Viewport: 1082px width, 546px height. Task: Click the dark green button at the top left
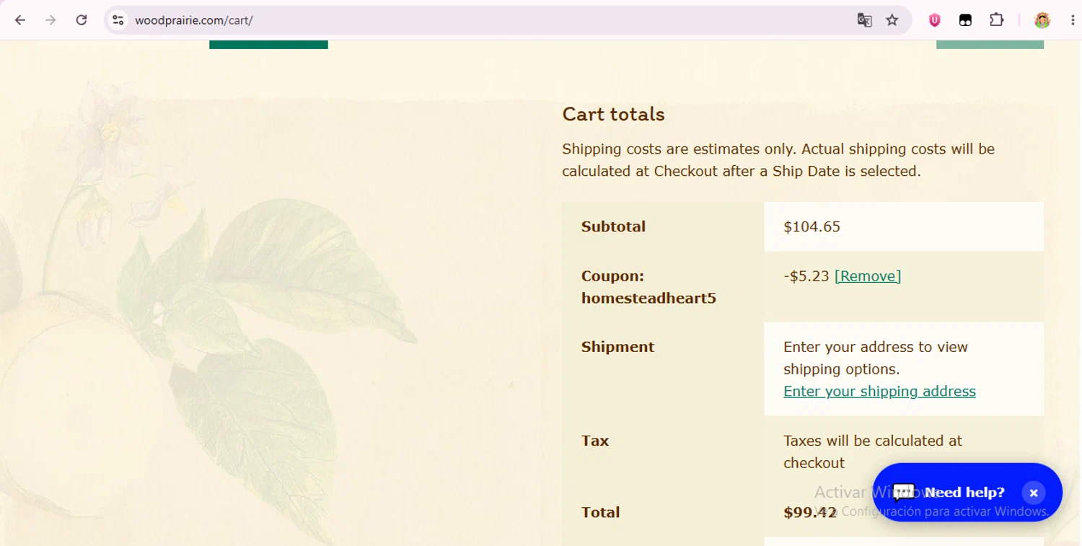(x=268, y=44)
